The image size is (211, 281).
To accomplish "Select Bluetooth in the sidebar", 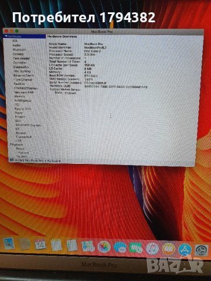I will click(19, 50).
